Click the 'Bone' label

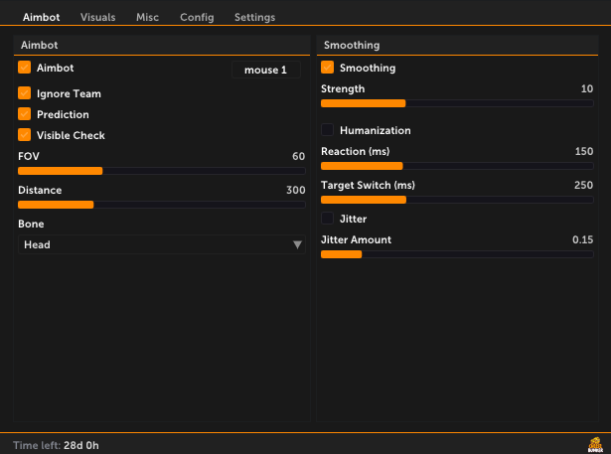pyautogui.click(x=31, y=225)
